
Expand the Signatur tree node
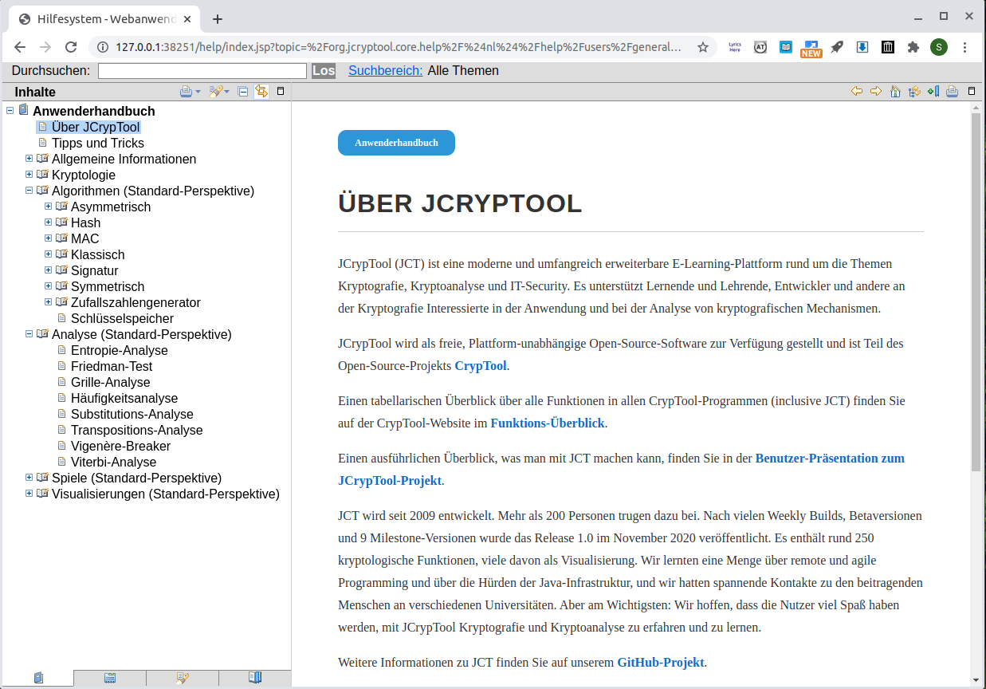49,270
